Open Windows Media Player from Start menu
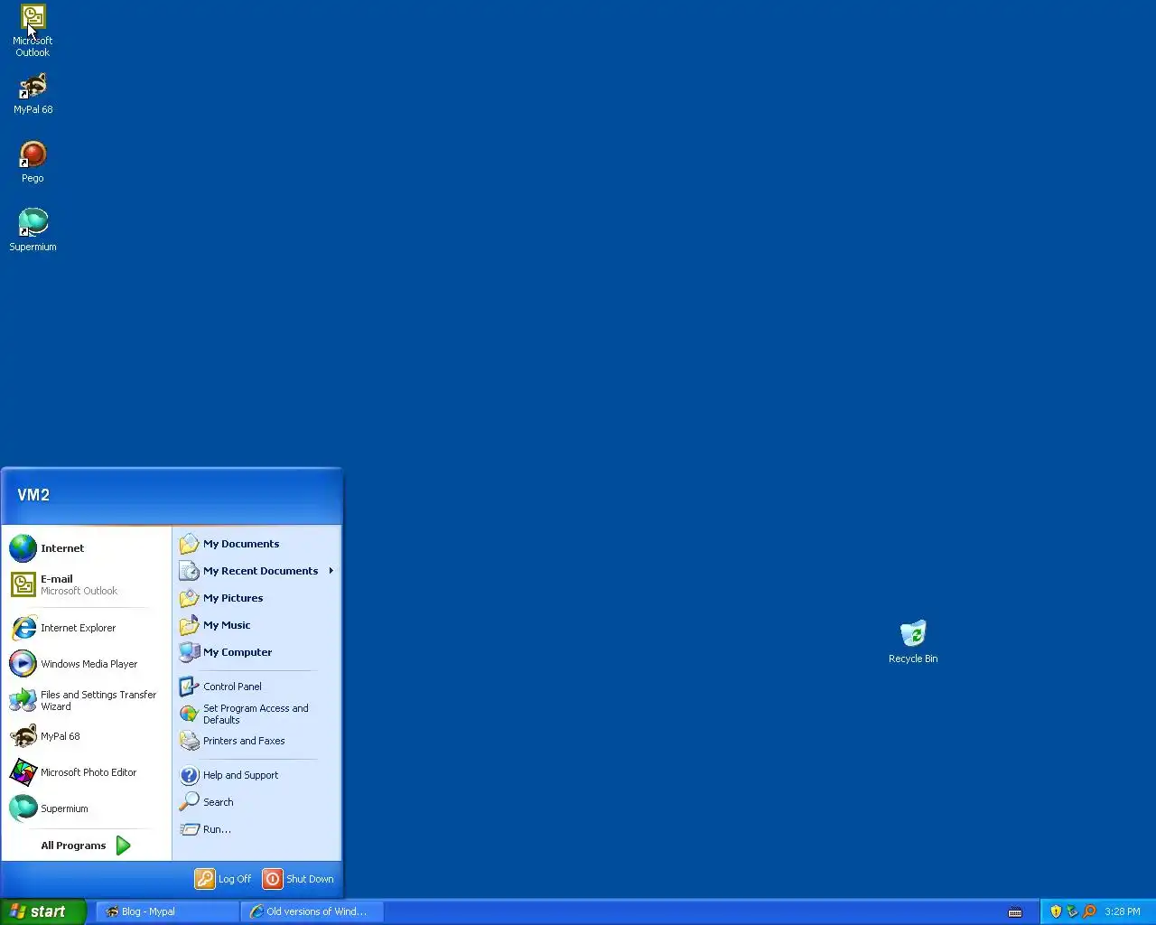Screen dimensions: 1156x925 coord(86,664)
